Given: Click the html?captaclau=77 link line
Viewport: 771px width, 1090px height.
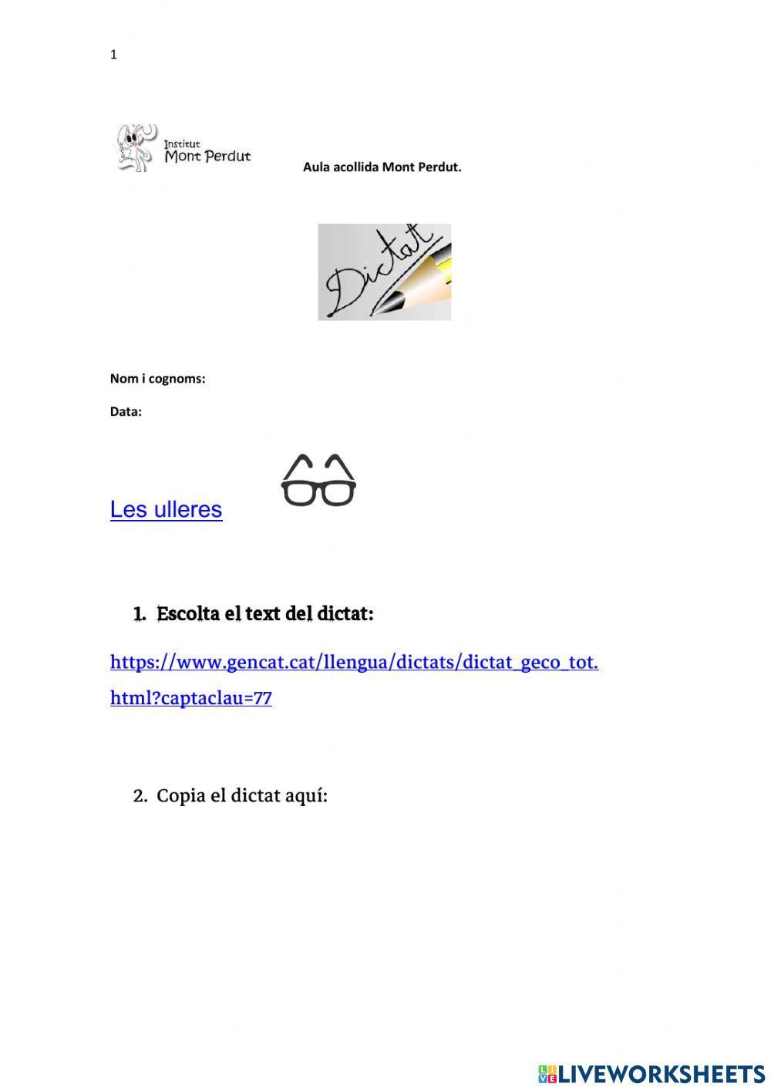Looking at the screenshot, I should (191, 698).
